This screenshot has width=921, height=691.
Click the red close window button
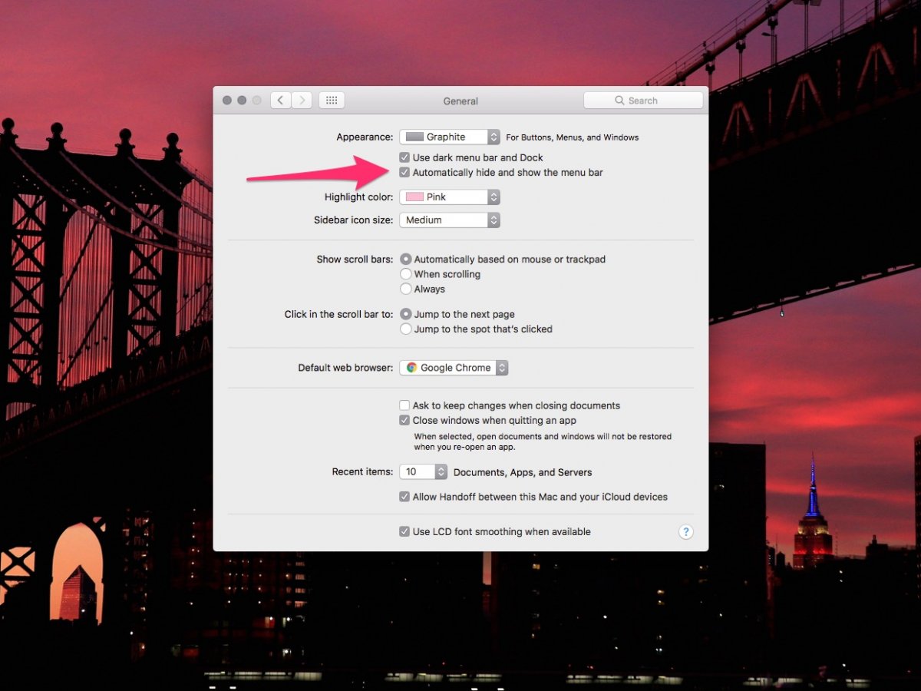[227, 101]
